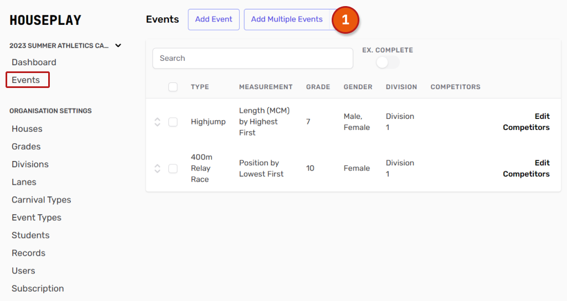The height and width of the screenshot is (301, 567).
Task: Edit Competitors for 400m Relay Race
Action: pos(526,168)
